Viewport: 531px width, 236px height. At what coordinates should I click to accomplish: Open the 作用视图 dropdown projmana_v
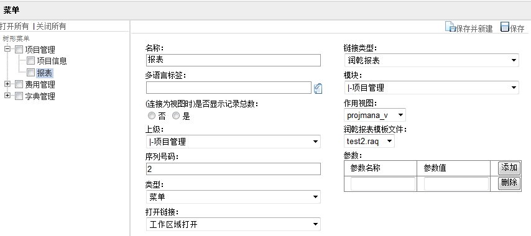(375, 115)
